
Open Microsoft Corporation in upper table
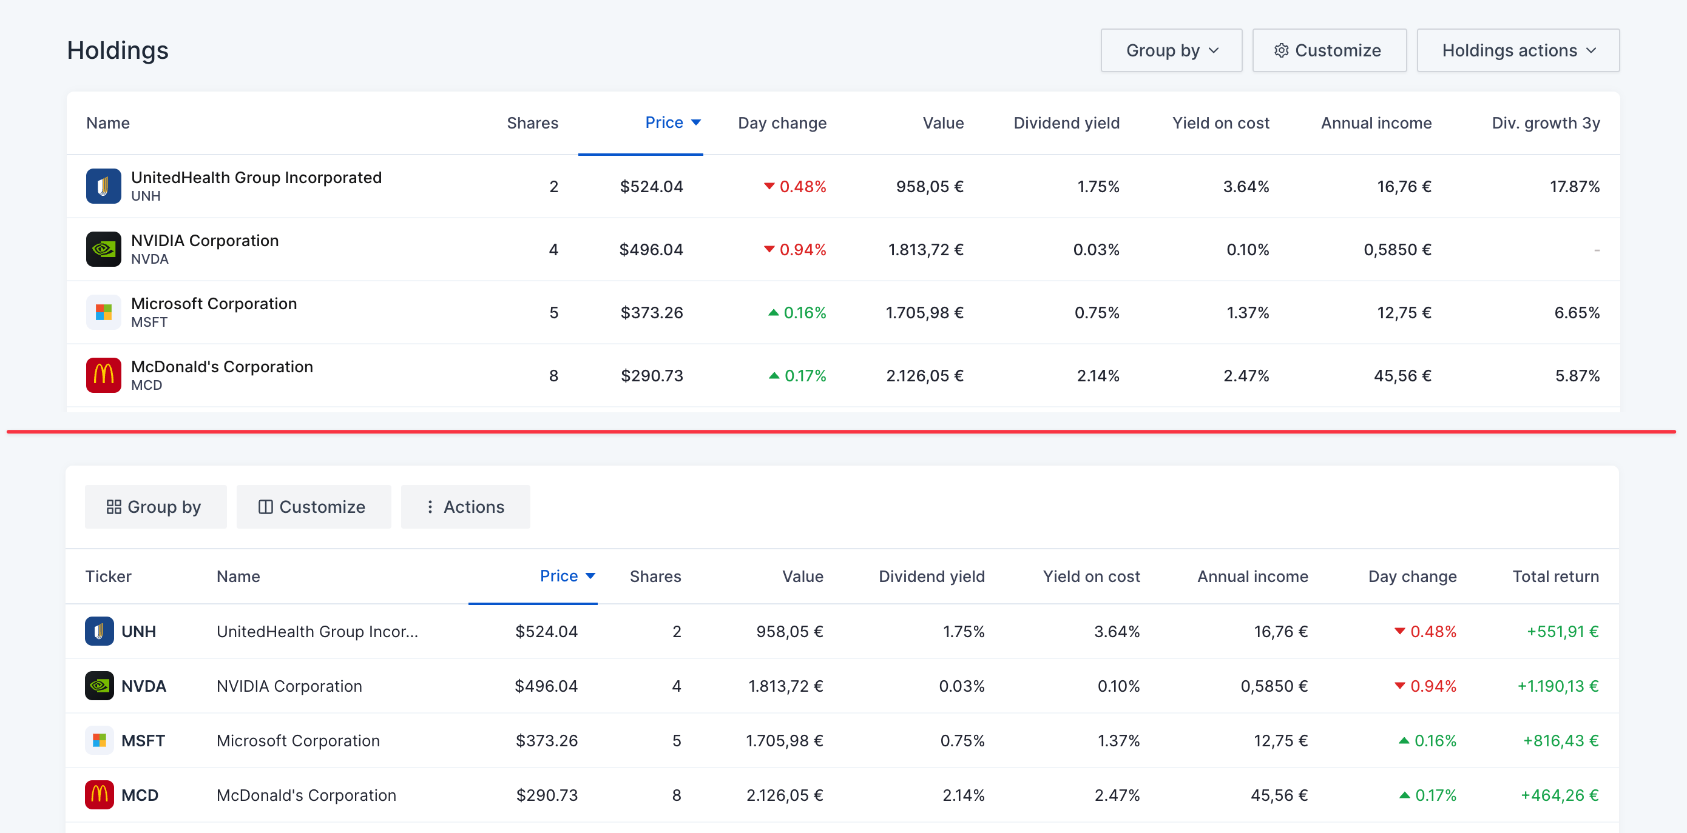tap(214, 304)
